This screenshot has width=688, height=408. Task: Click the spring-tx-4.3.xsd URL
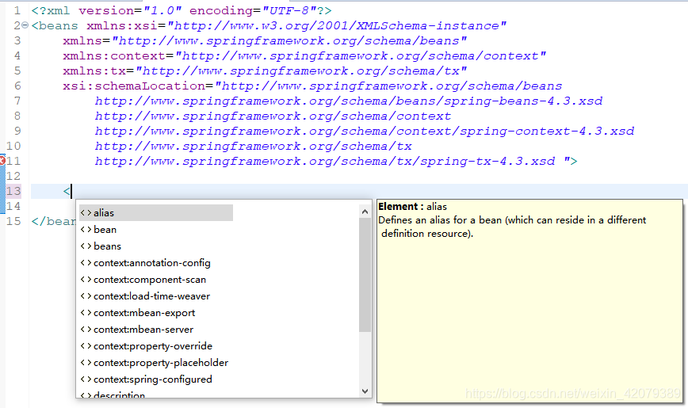point(325,161)
